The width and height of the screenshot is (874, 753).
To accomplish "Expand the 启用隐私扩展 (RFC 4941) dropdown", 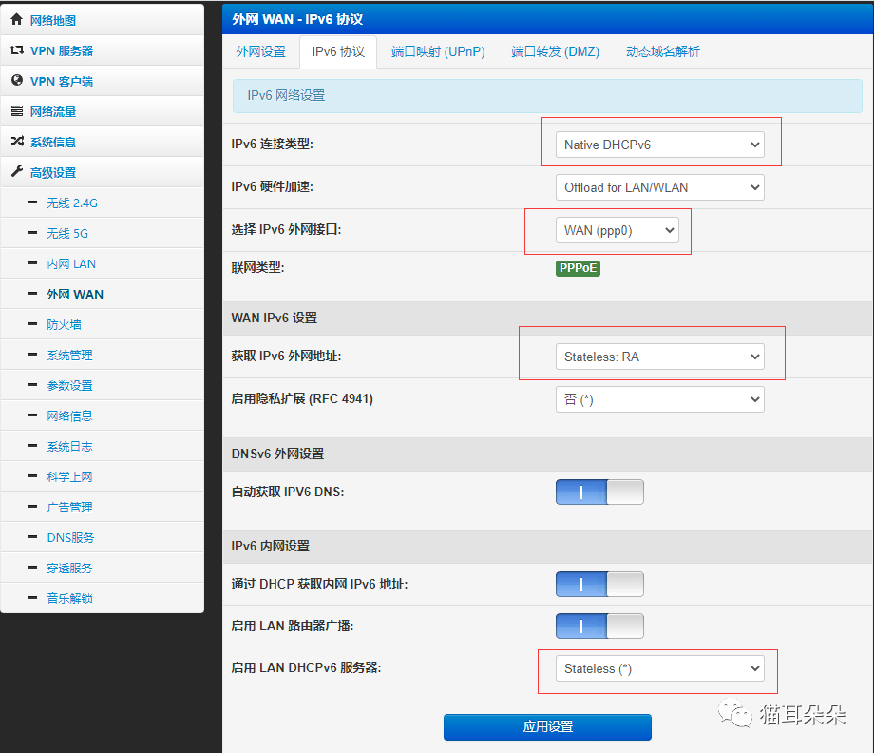I will (x=659, y=399).
